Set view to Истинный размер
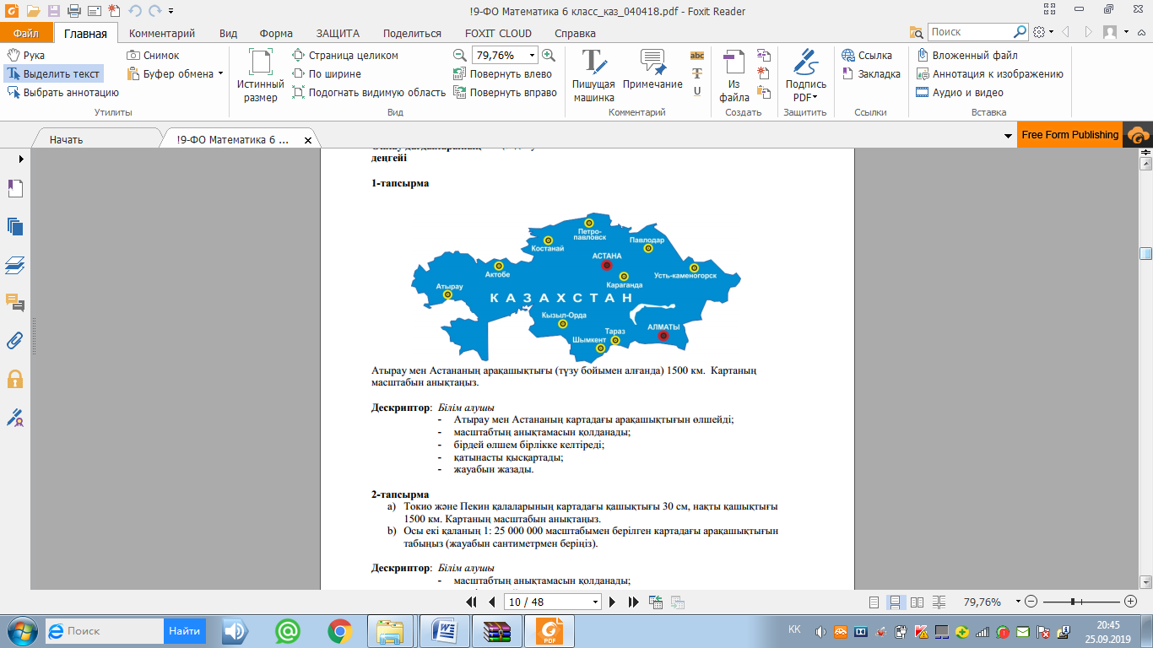The image size is (1153, 648). click(x=261, y=75)
